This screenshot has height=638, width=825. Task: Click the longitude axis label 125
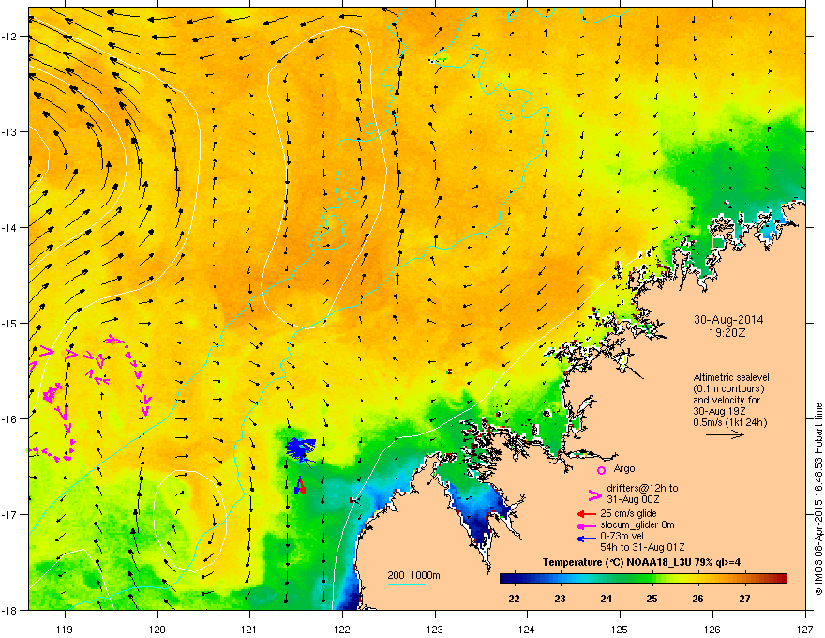[x=620, y=629]
